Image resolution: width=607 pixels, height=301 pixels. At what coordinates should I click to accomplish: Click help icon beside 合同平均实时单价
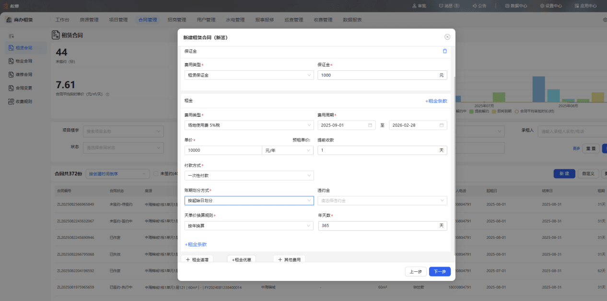click(107, 94)
